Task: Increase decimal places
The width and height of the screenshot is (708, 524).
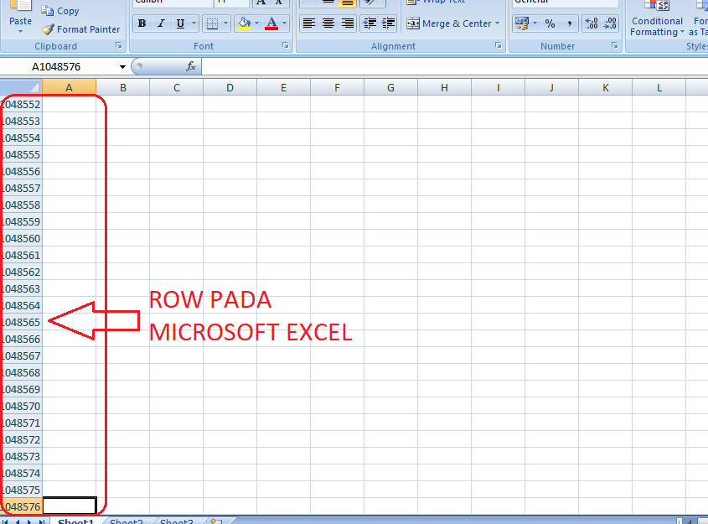Action: [592, 23]
